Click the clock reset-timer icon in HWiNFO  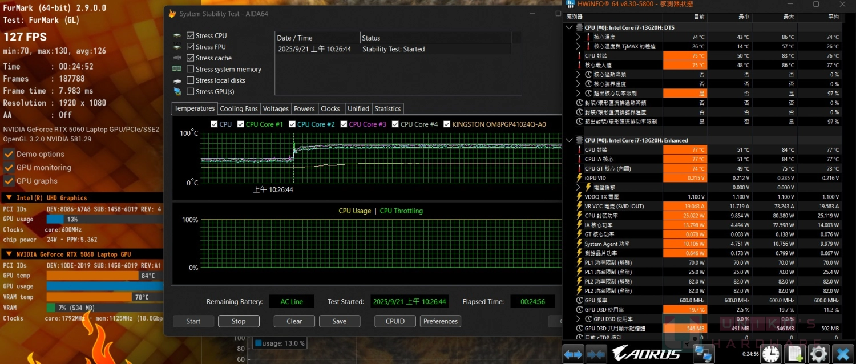[770, 354]
